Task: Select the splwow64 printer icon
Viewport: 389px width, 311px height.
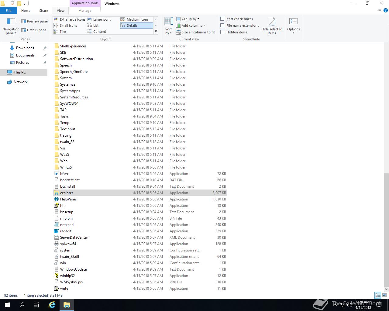Action: coord(56,244)
